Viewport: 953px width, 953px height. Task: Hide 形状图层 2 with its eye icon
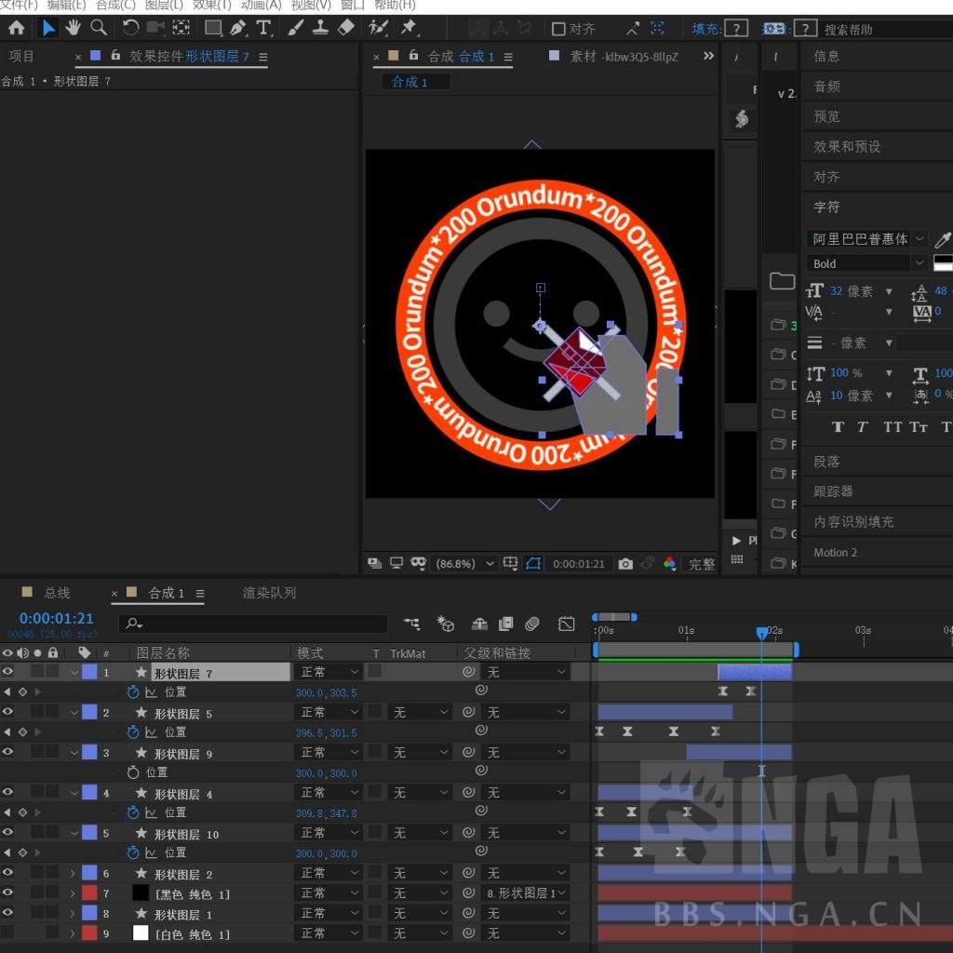point(7,872)
